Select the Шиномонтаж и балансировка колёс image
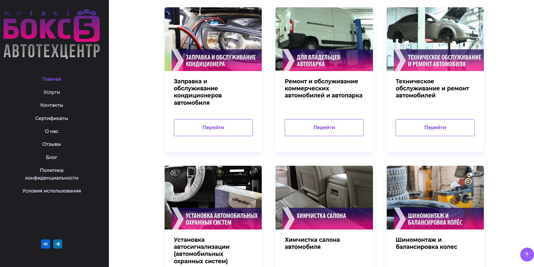Screen dimensions: 534x267 [435, 198]
